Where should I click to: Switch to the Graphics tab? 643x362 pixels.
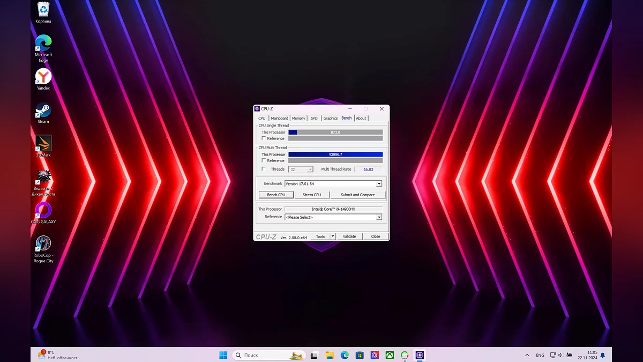click(x=330, y=118)
